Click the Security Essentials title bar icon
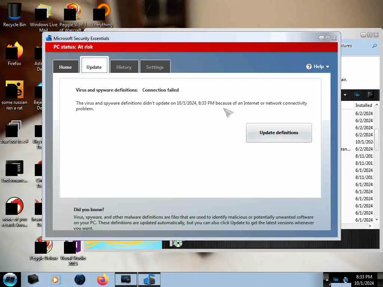The width and height of the screenshot is (383, 287). pyautogui.click(x=49, y=38)
